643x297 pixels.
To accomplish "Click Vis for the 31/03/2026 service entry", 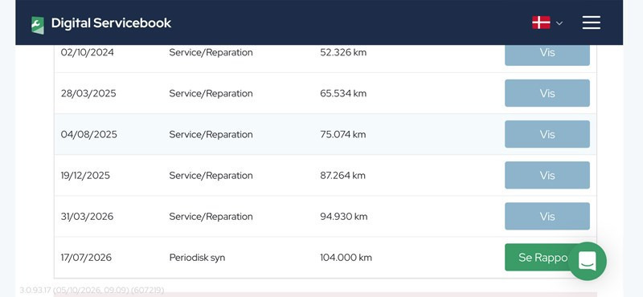I will click(547, 216).
